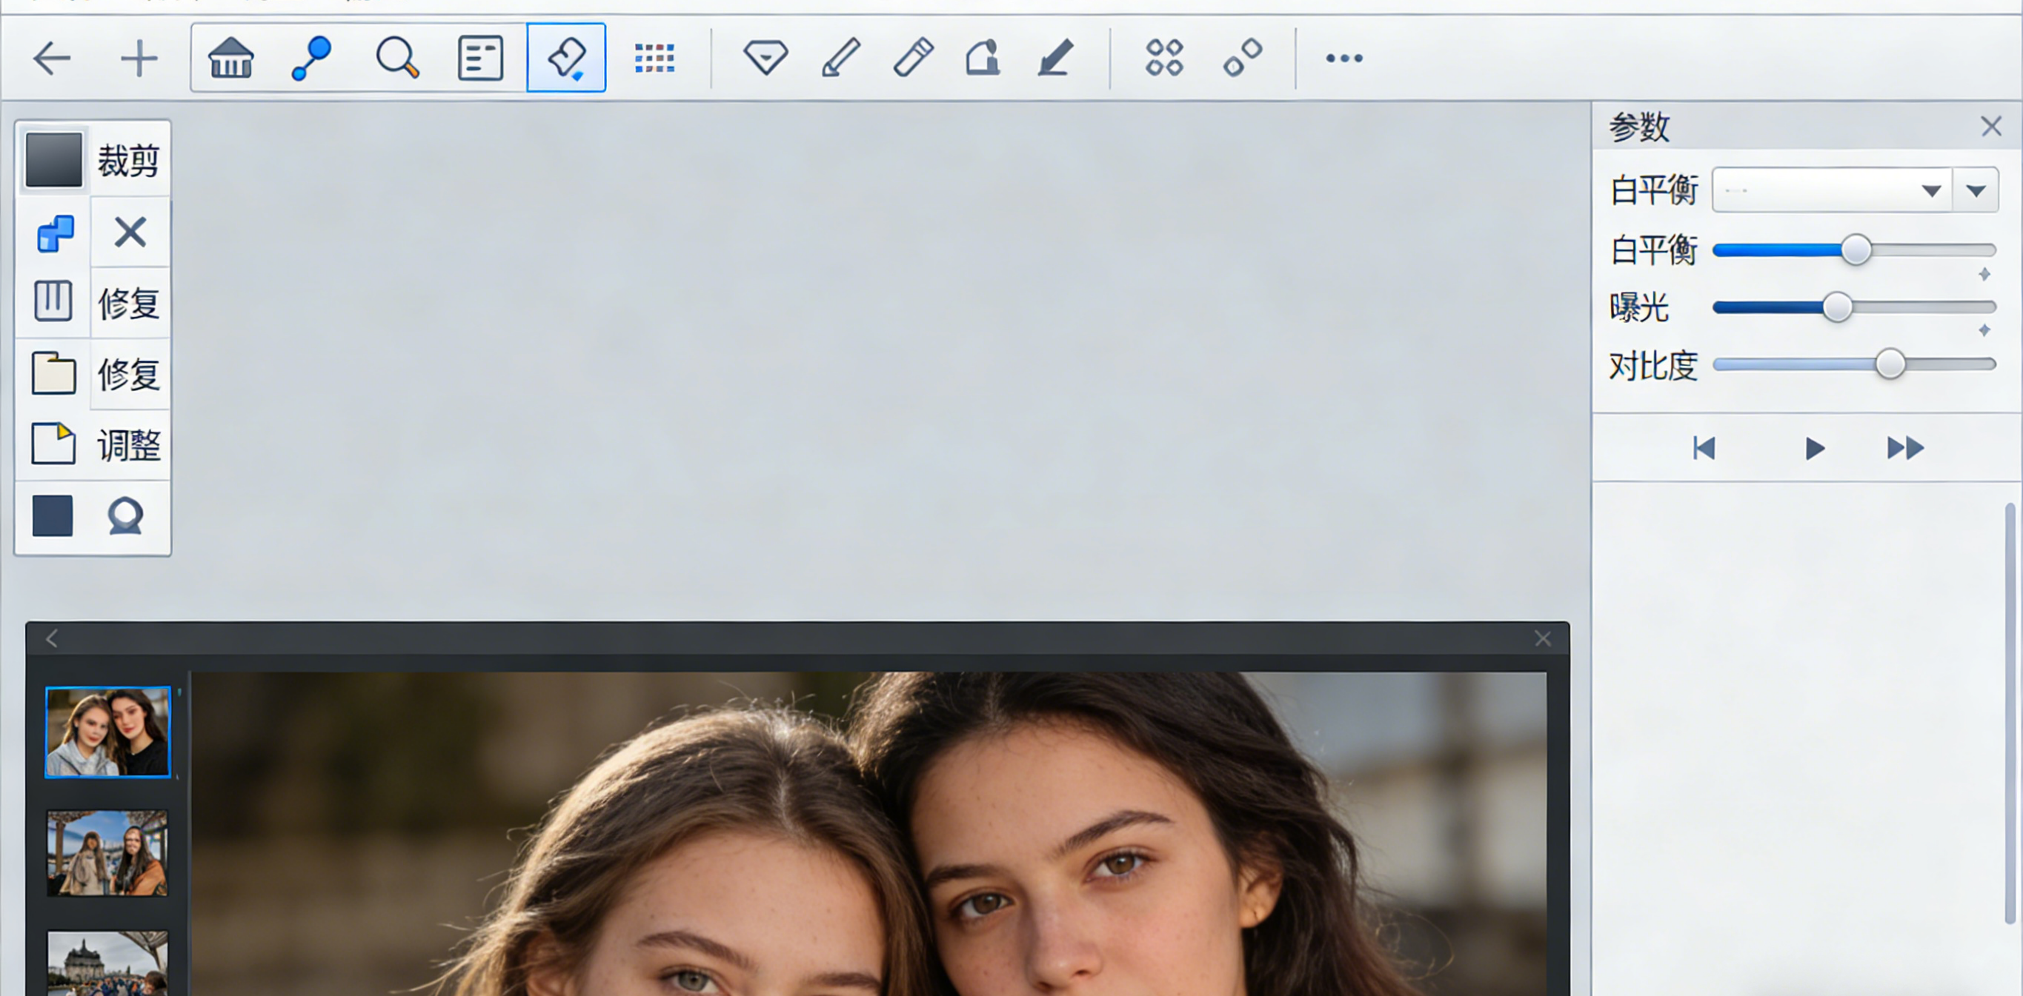Select the first thumbnail in the filmstrip
Screen dimensions: 2023x996
pos(107,732)
